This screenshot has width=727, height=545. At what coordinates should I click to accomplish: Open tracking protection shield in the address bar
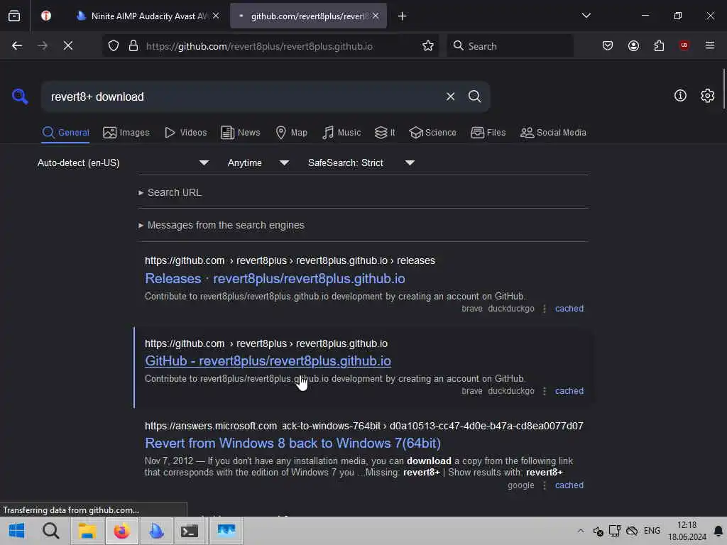[114, 45]
